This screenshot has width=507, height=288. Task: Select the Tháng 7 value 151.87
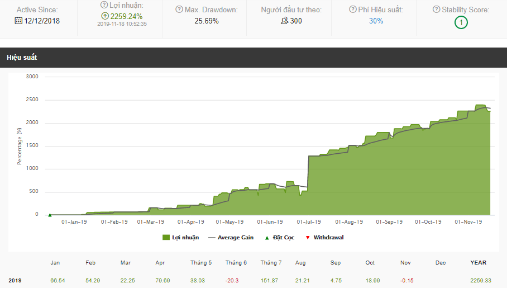click(x=270, y=280)
